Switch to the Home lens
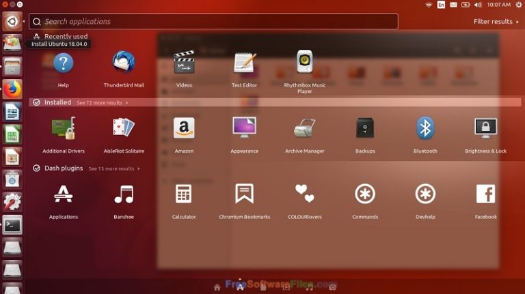525x294 pixels. click(217, 287)
